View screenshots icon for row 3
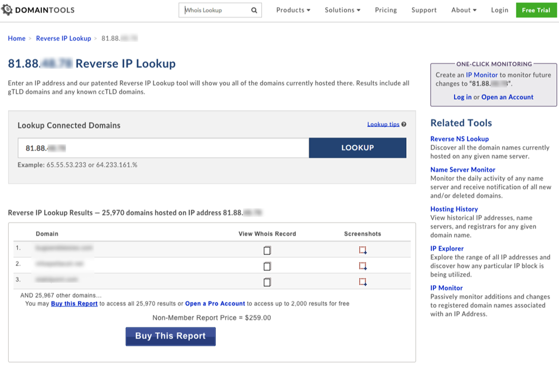 point(362,282)
